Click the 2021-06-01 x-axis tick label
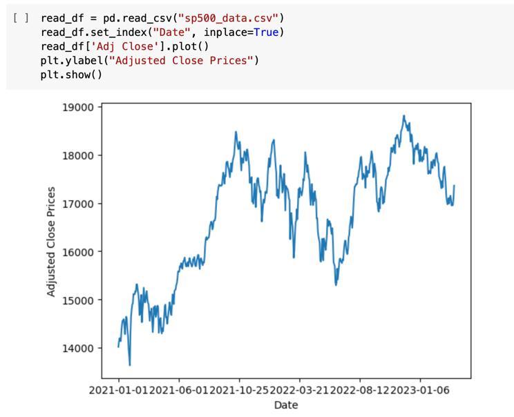The image size is (514, 417). point(179,391)
